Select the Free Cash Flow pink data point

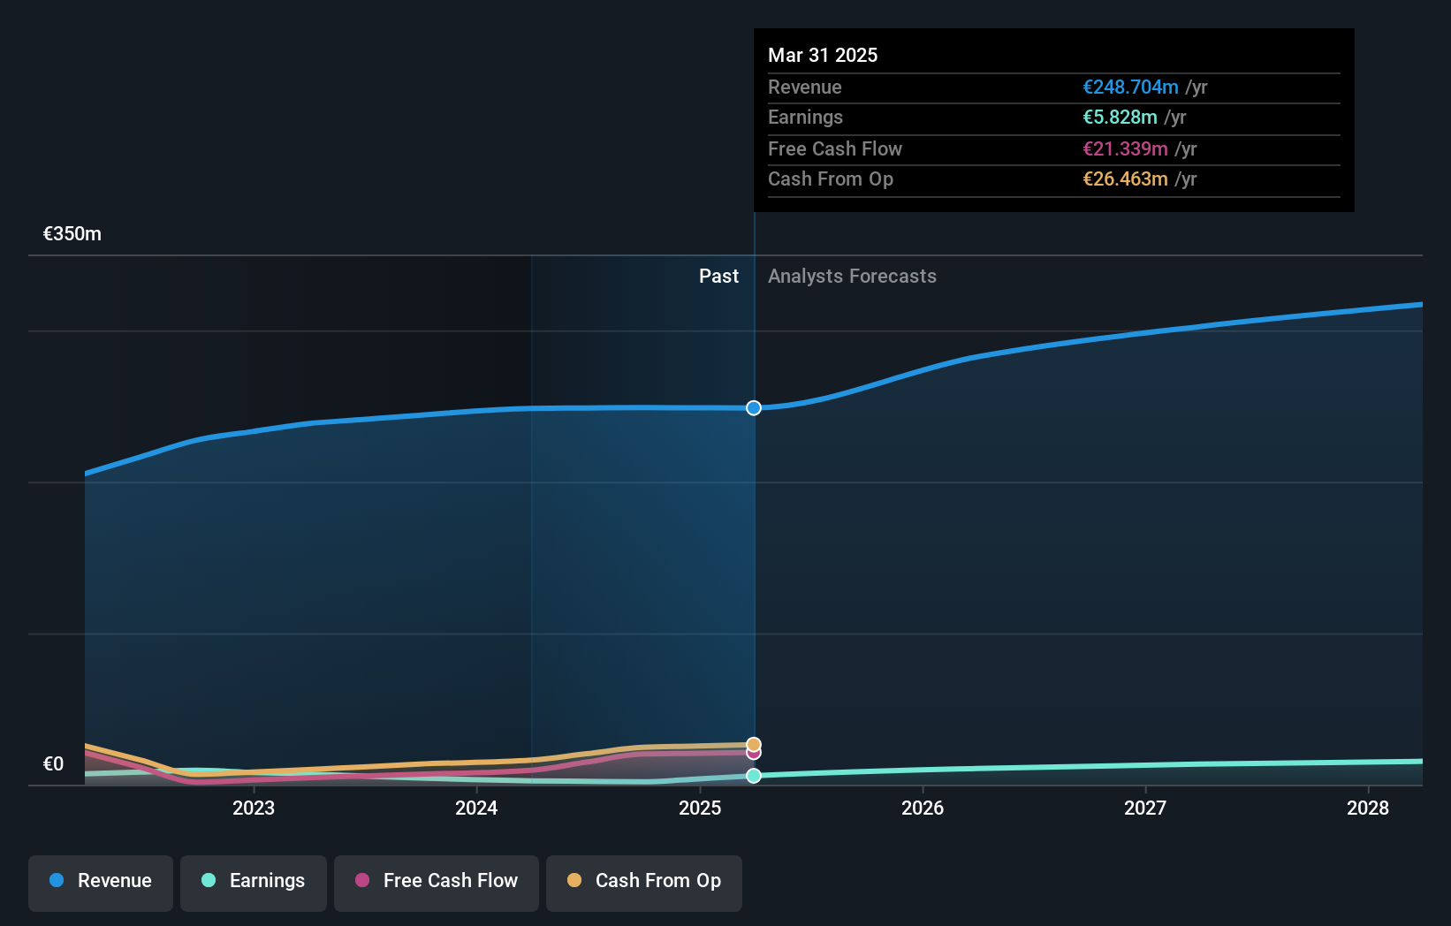[754, 754]
